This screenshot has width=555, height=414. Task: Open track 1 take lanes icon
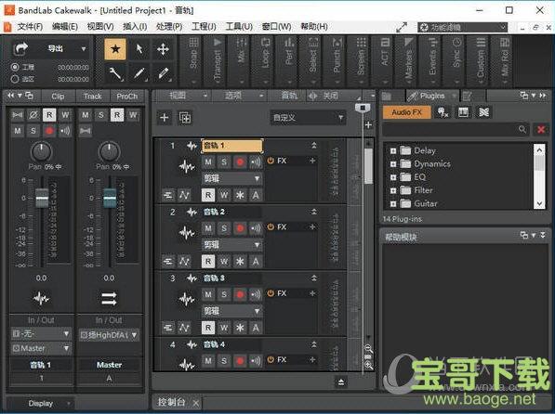[x=168, y=195]
